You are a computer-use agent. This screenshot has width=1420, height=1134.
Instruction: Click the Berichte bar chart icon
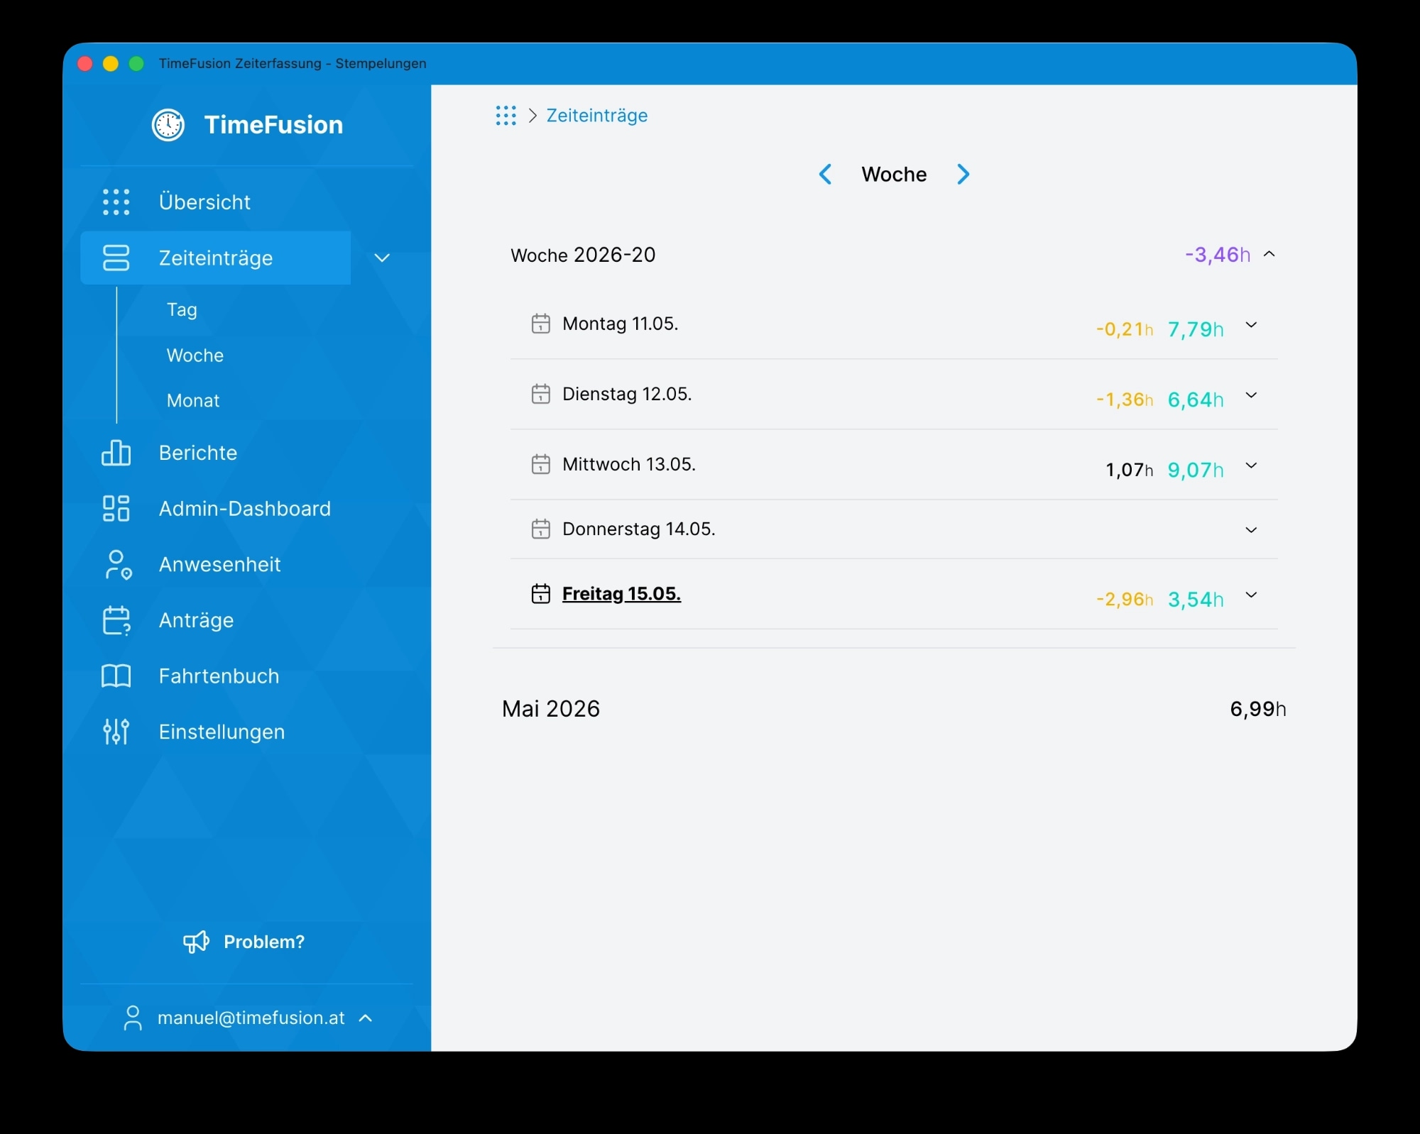[116, 453]
